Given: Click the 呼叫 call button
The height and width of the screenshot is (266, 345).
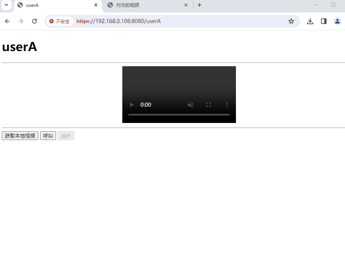Looking at the screenshot, I should tap(48, 135).
